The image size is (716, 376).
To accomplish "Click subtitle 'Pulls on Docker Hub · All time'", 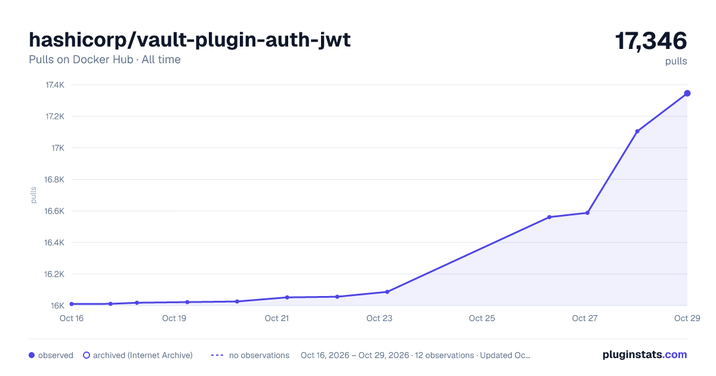I will coord(104,60).
